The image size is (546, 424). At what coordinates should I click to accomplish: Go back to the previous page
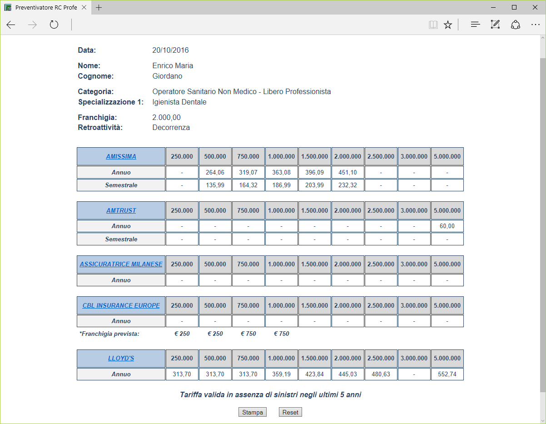[x=11, y=25]
